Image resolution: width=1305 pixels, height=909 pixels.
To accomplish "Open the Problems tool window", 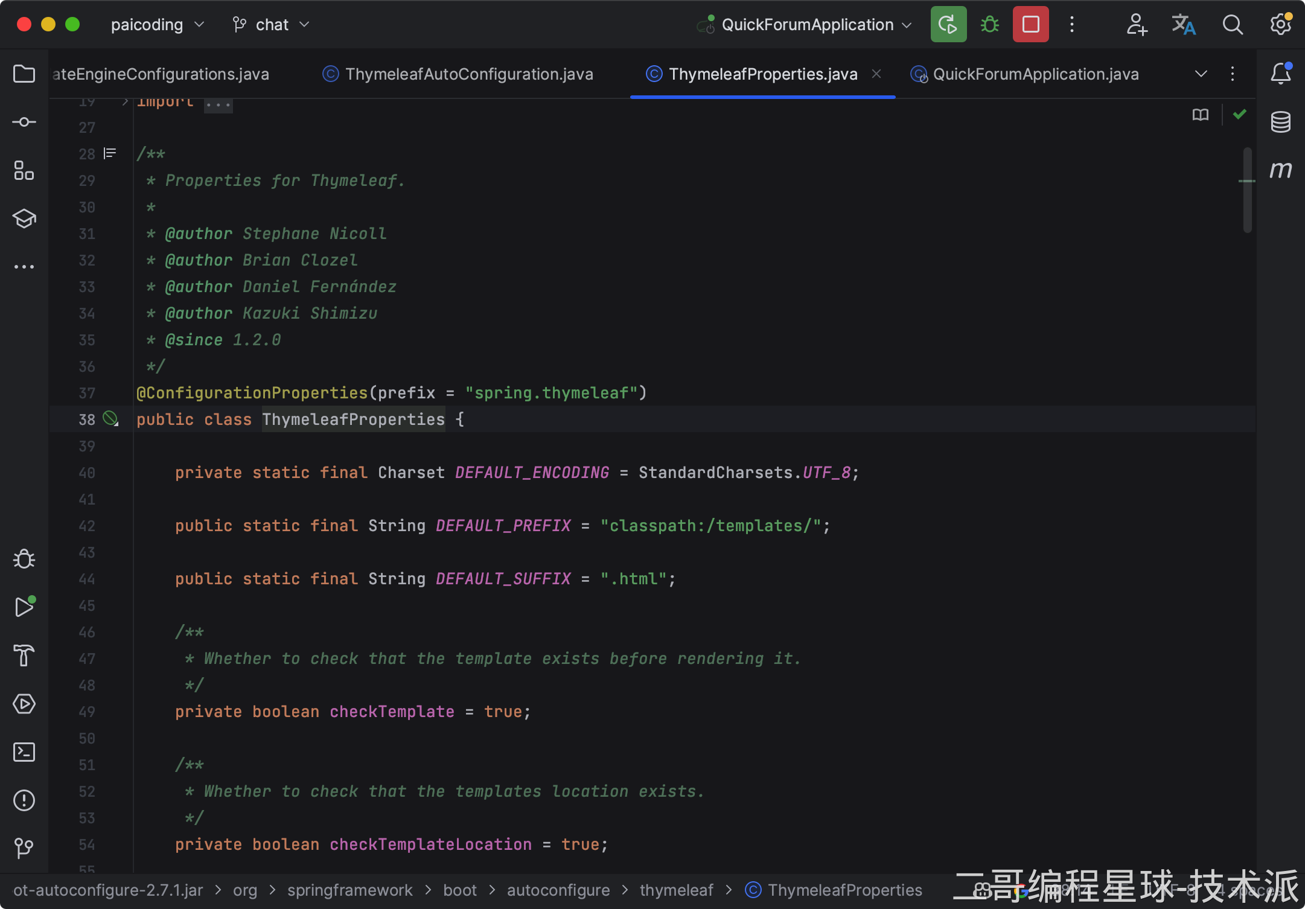I will point(24,800).
